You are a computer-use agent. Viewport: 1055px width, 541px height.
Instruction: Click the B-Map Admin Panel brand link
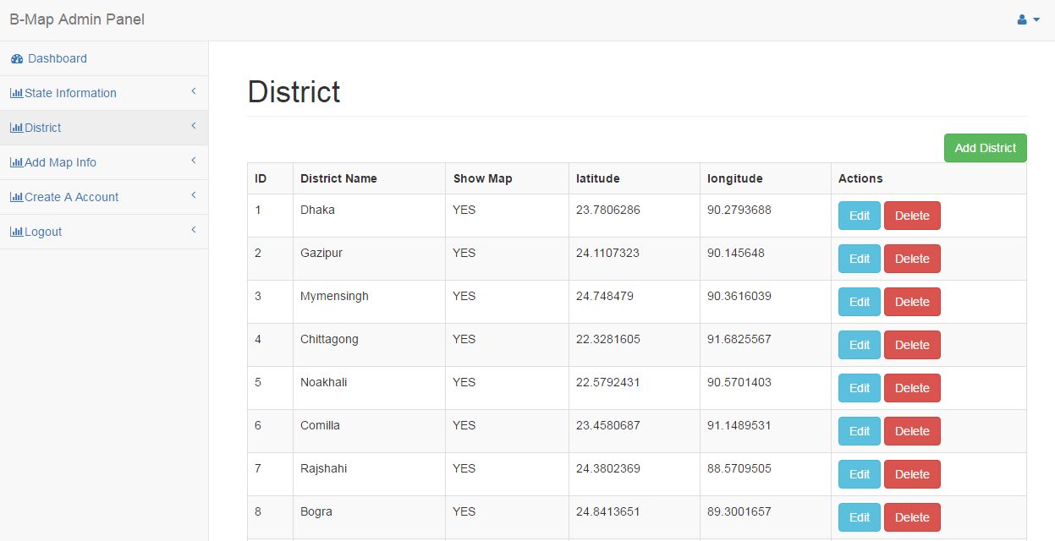click(x=77, y=19)
